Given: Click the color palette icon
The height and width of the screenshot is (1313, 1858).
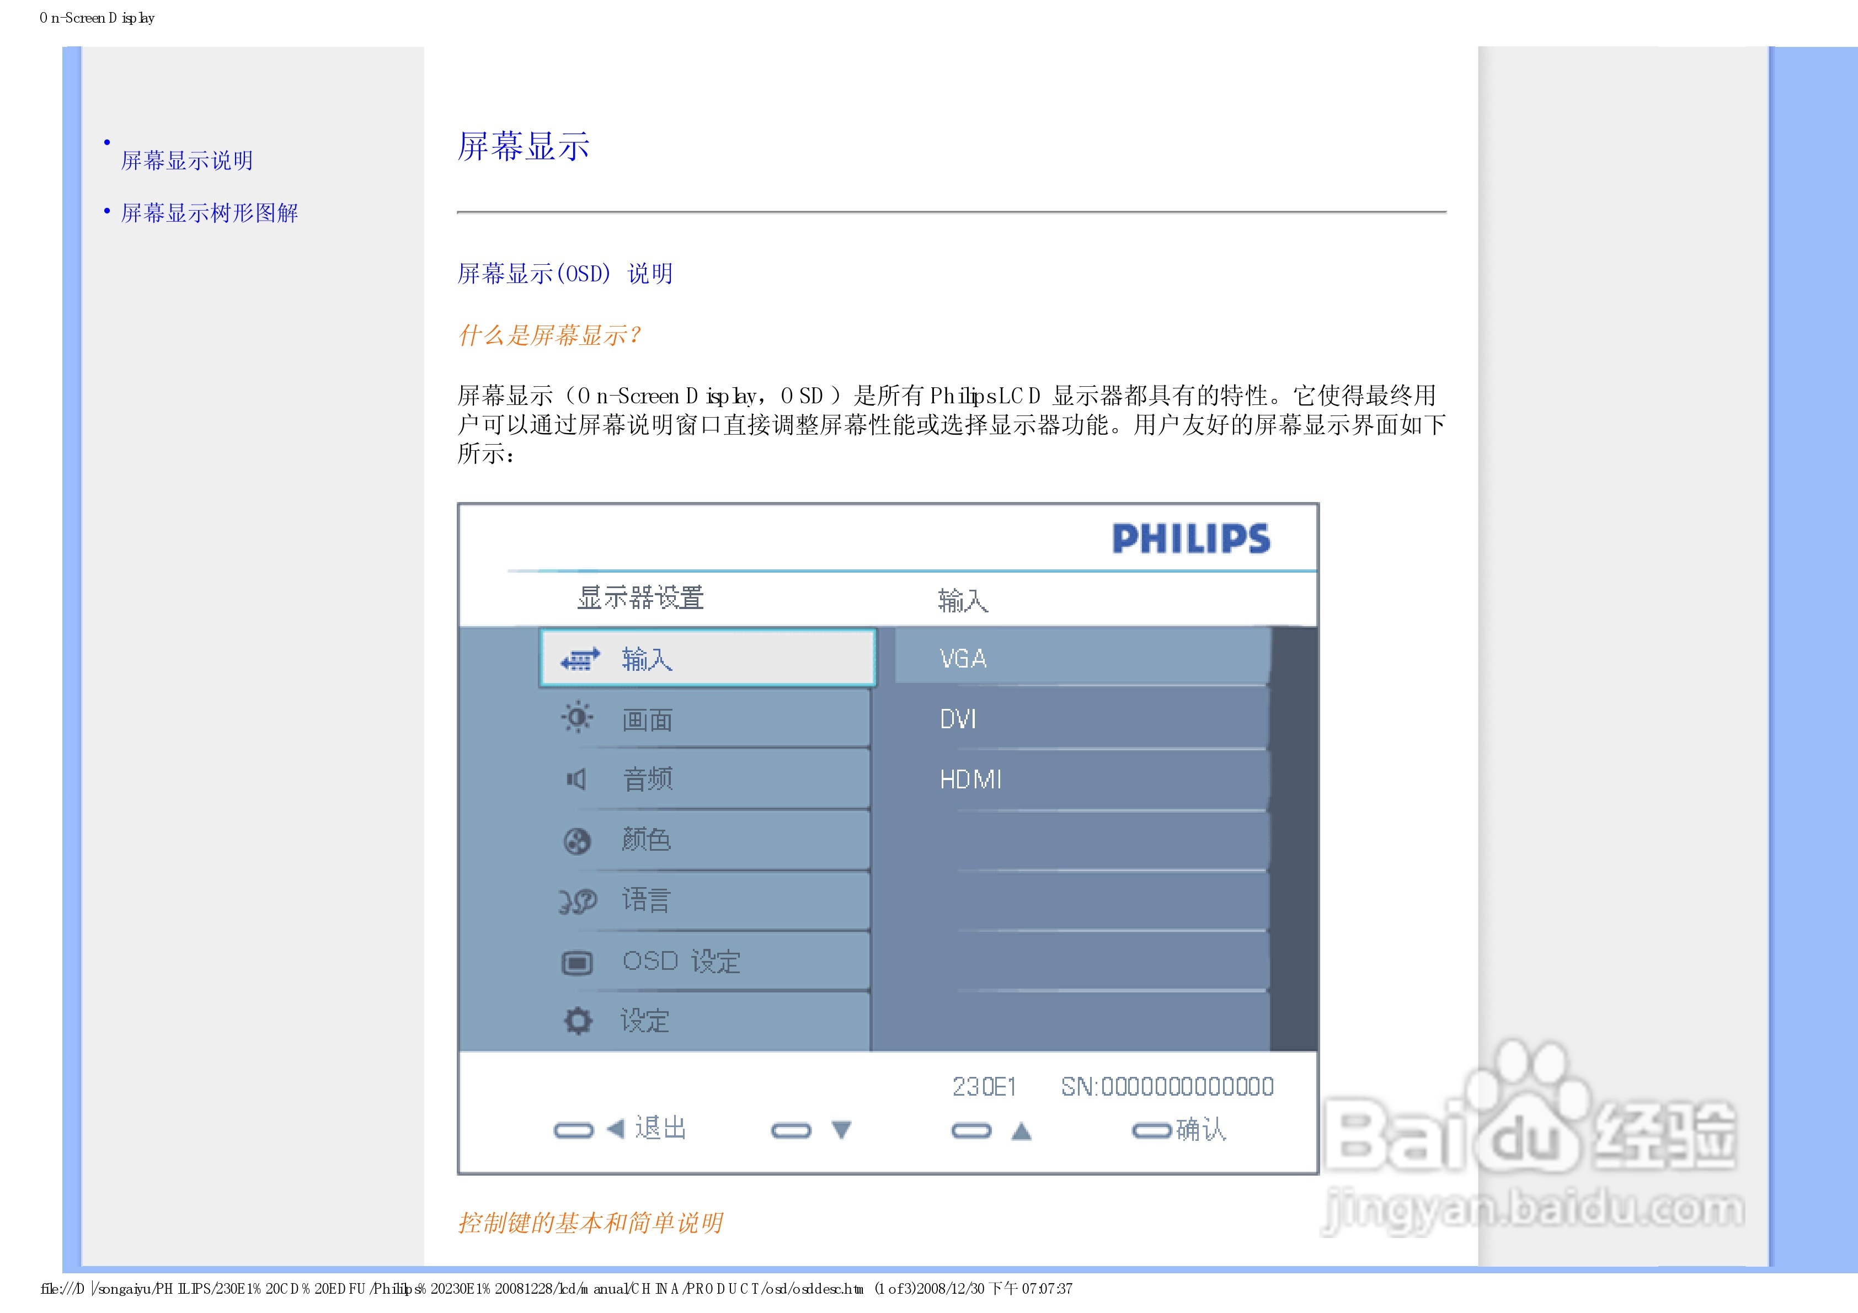Looking at the screenshot, I should [x=577, y=841].
